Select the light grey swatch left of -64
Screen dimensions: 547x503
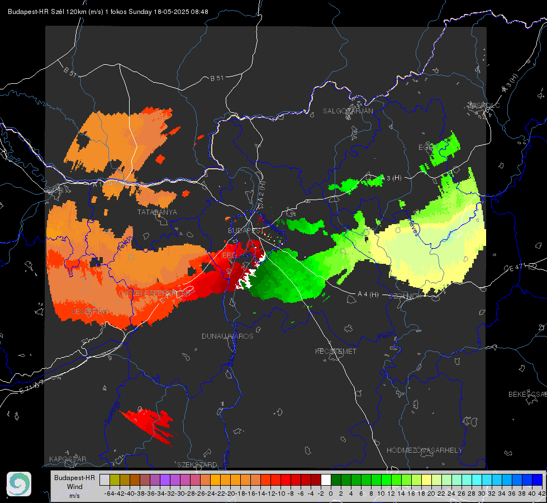point(104,480)
